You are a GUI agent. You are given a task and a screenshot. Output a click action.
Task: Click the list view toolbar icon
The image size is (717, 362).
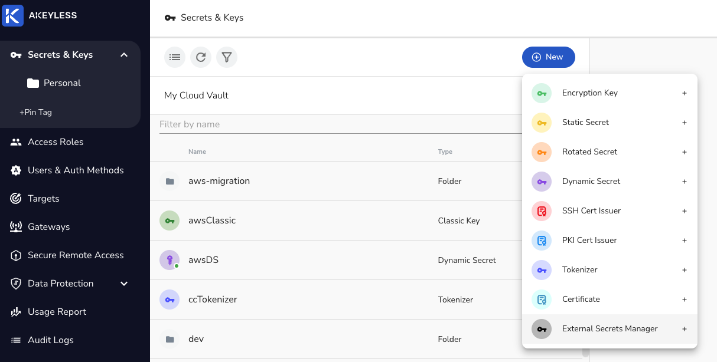pyautogui.click(x=175, y=57)
